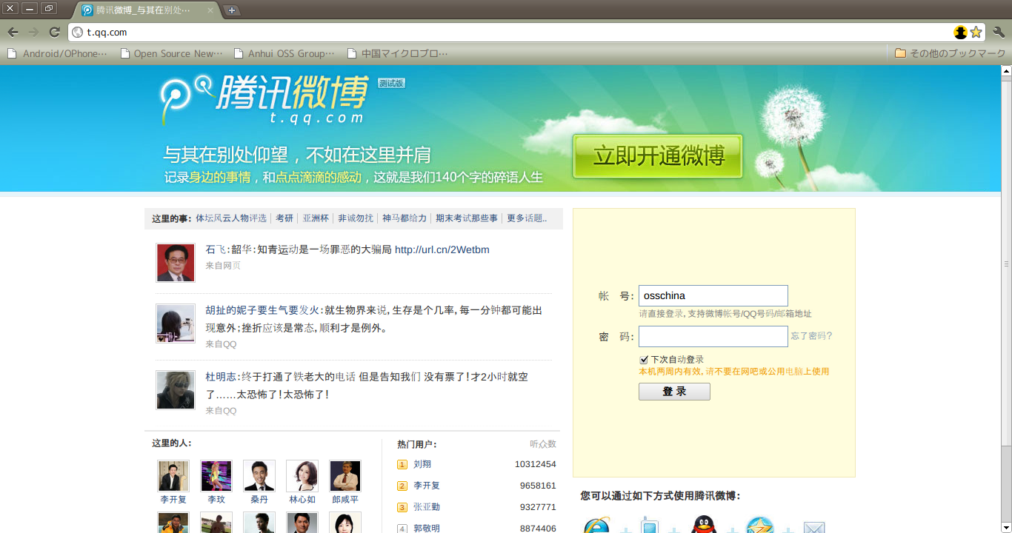
Task: Click 郎咸平's avatar photo
Action: [345, 476]
